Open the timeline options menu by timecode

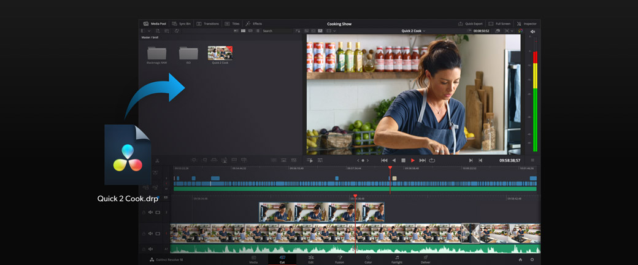point(532,160)
